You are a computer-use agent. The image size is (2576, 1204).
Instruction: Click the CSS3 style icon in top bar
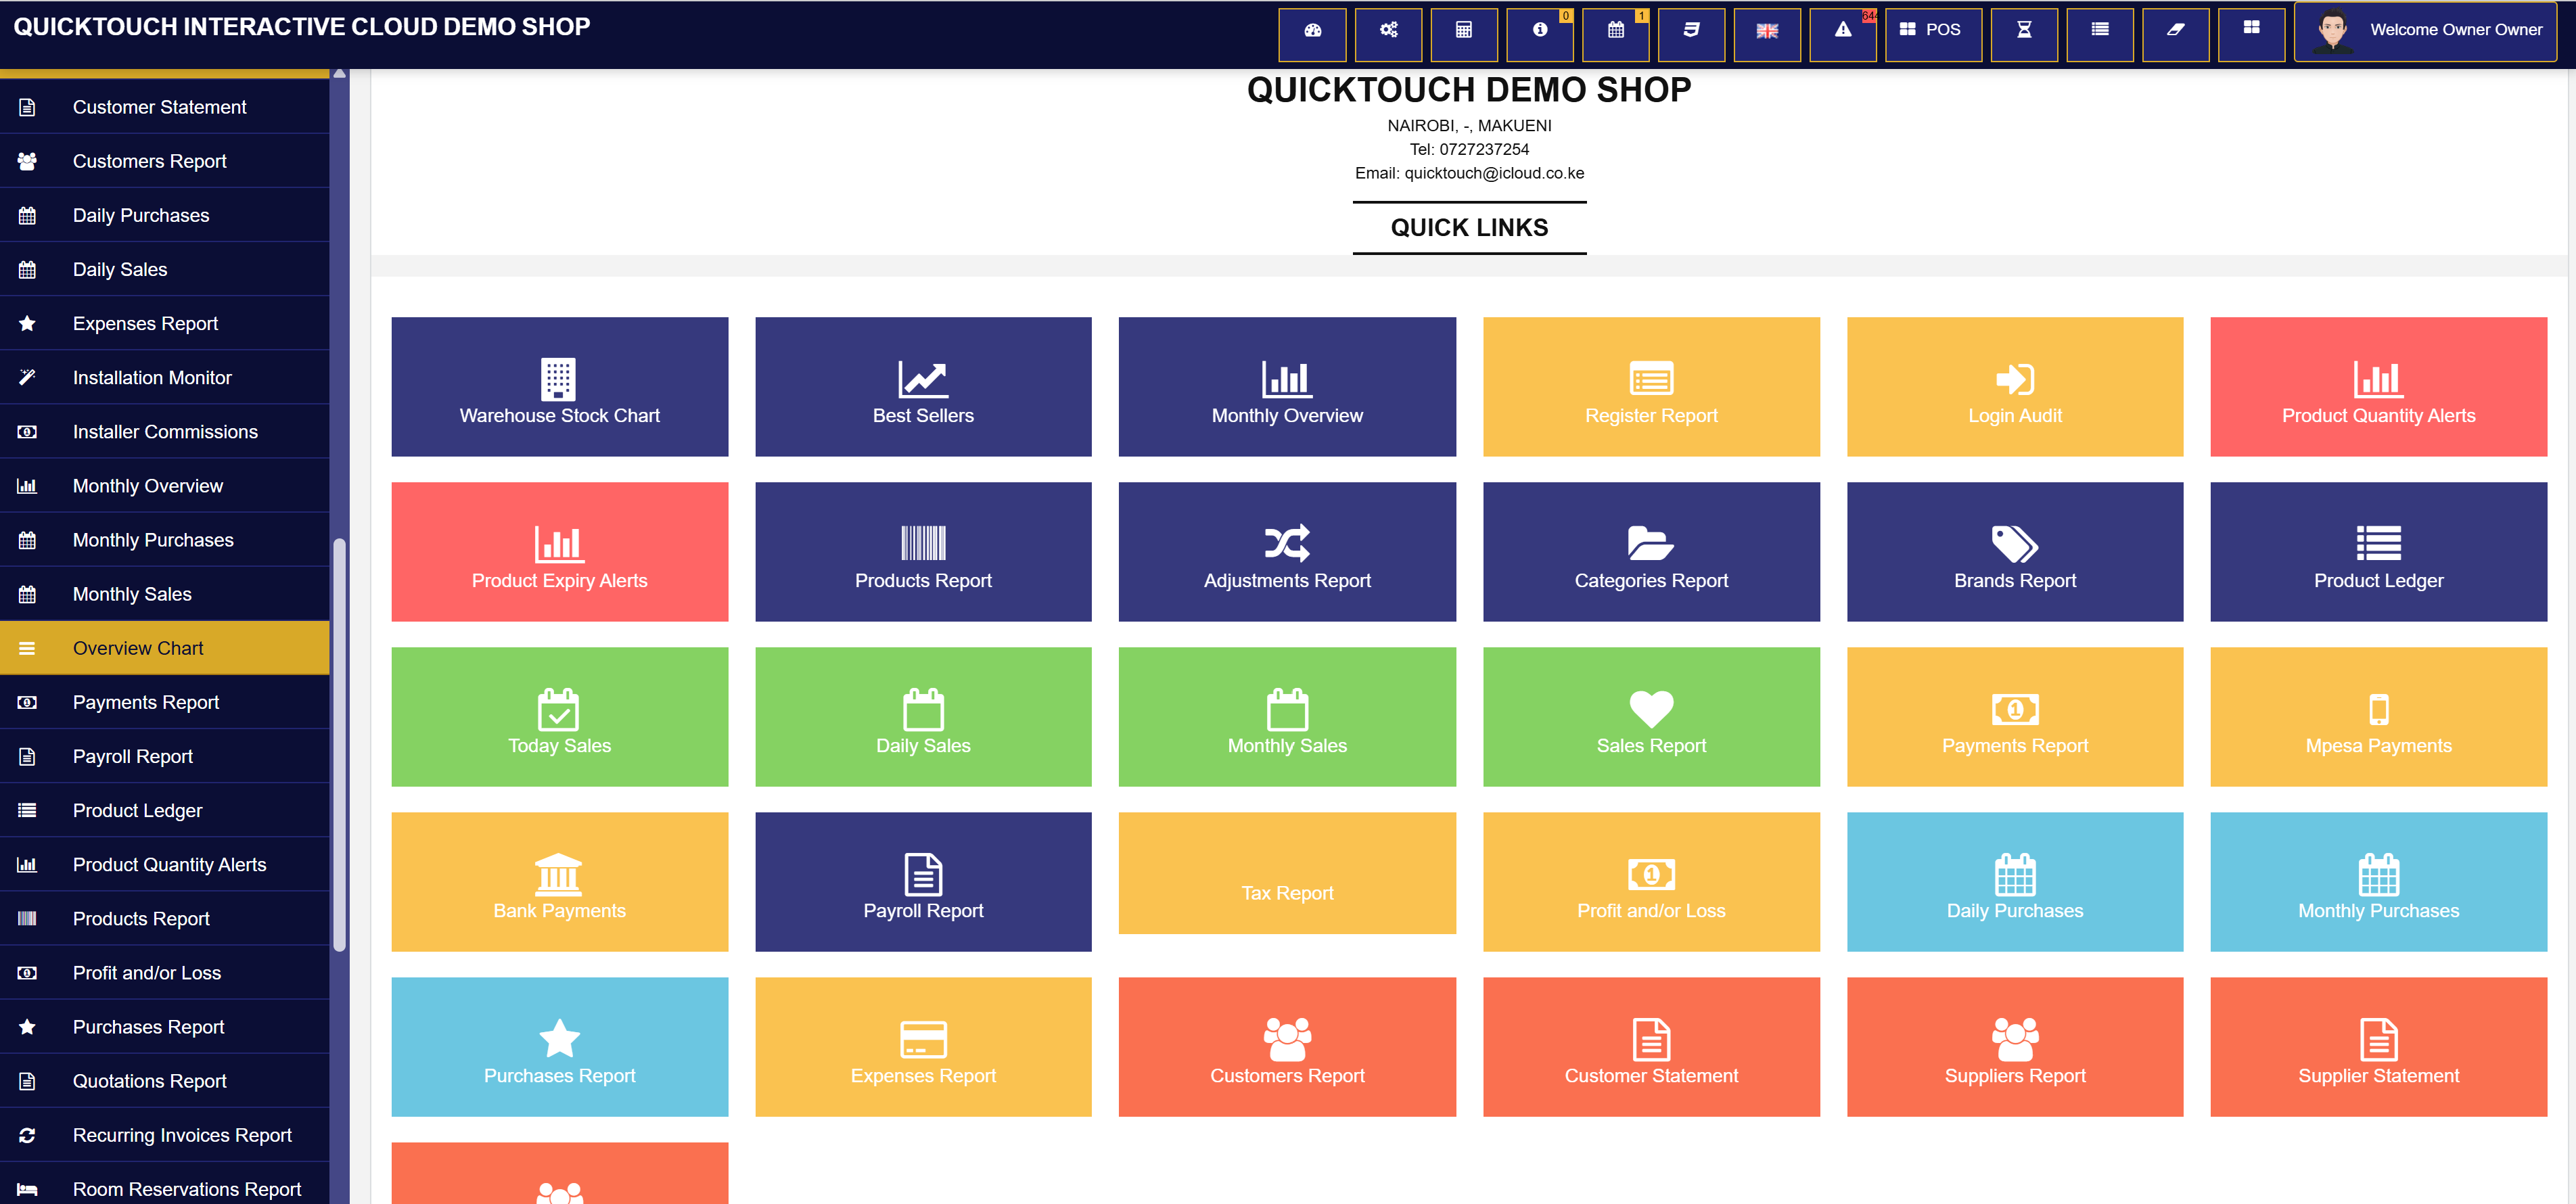[1691, 34]
